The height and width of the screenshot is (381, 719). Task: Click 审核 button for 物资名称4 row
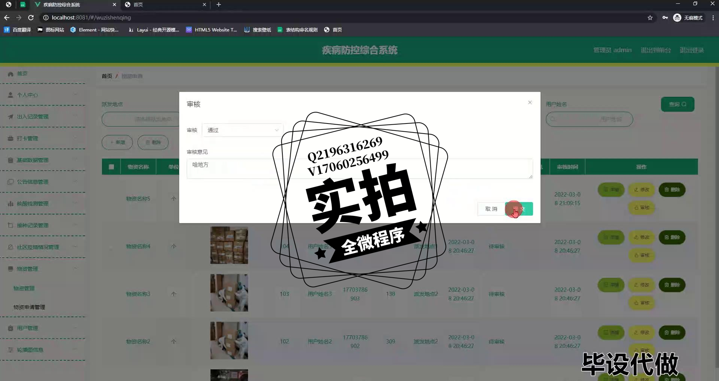641,255
